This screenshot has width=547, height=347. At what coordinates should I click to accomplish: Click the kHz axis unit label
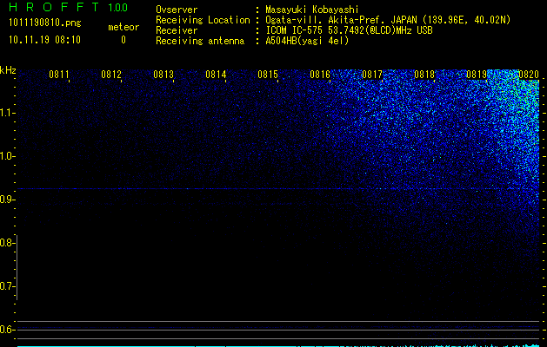(8, 70)
